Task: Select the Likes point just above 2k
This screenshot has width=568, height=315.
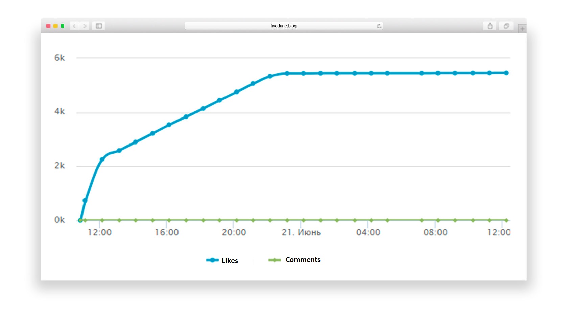Action: coord(102,159)
